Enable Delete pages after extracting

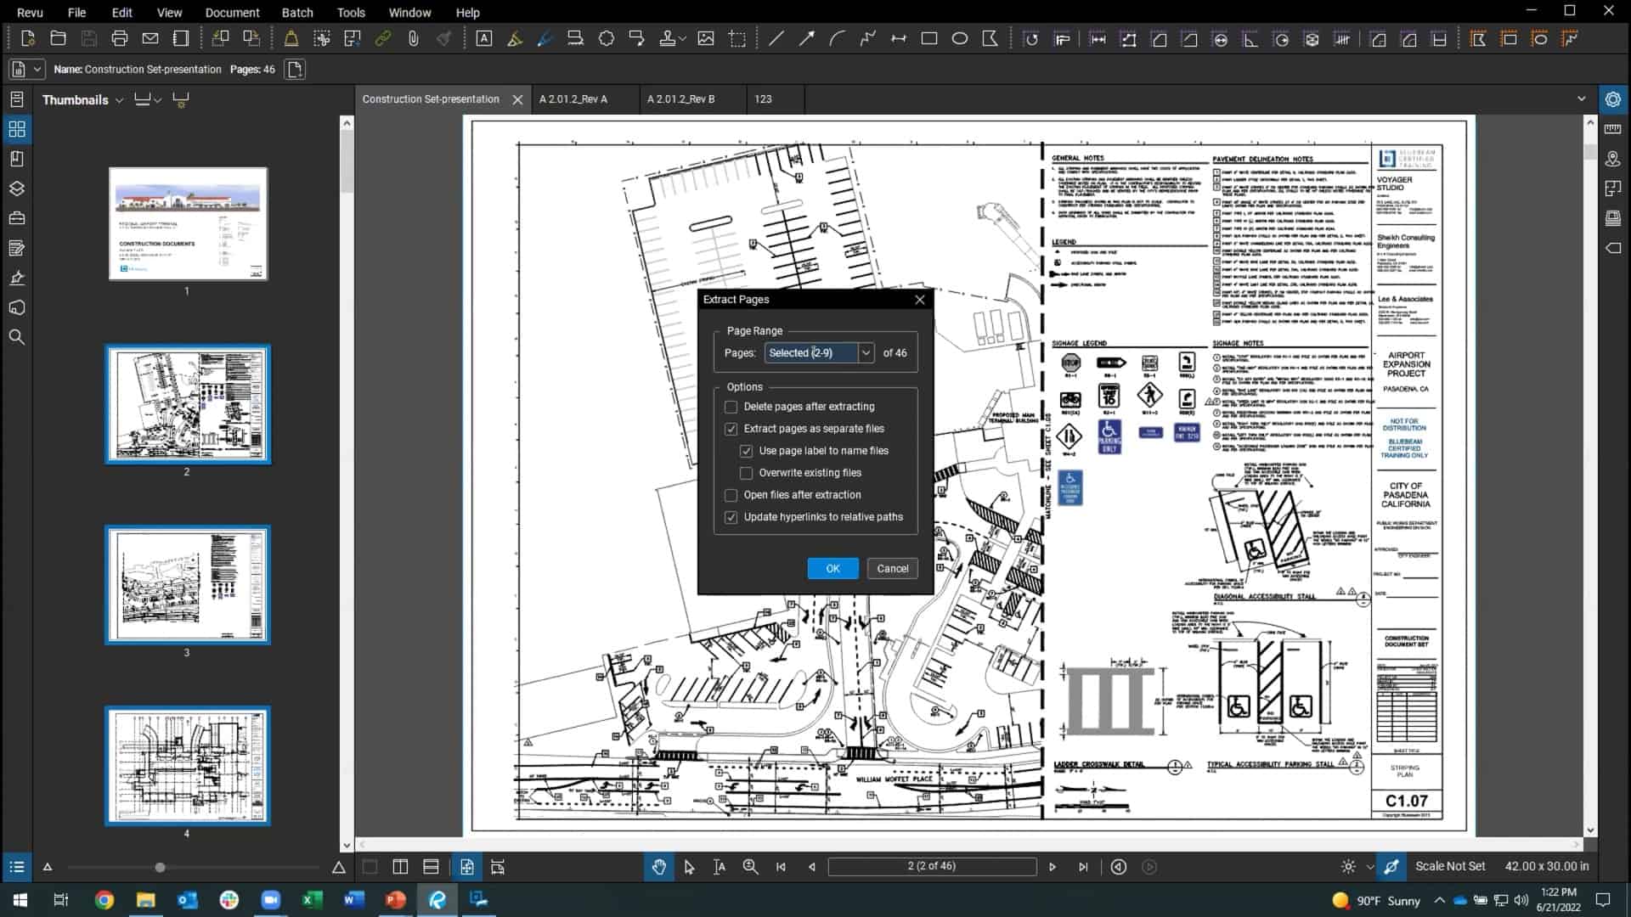(731, 407)
